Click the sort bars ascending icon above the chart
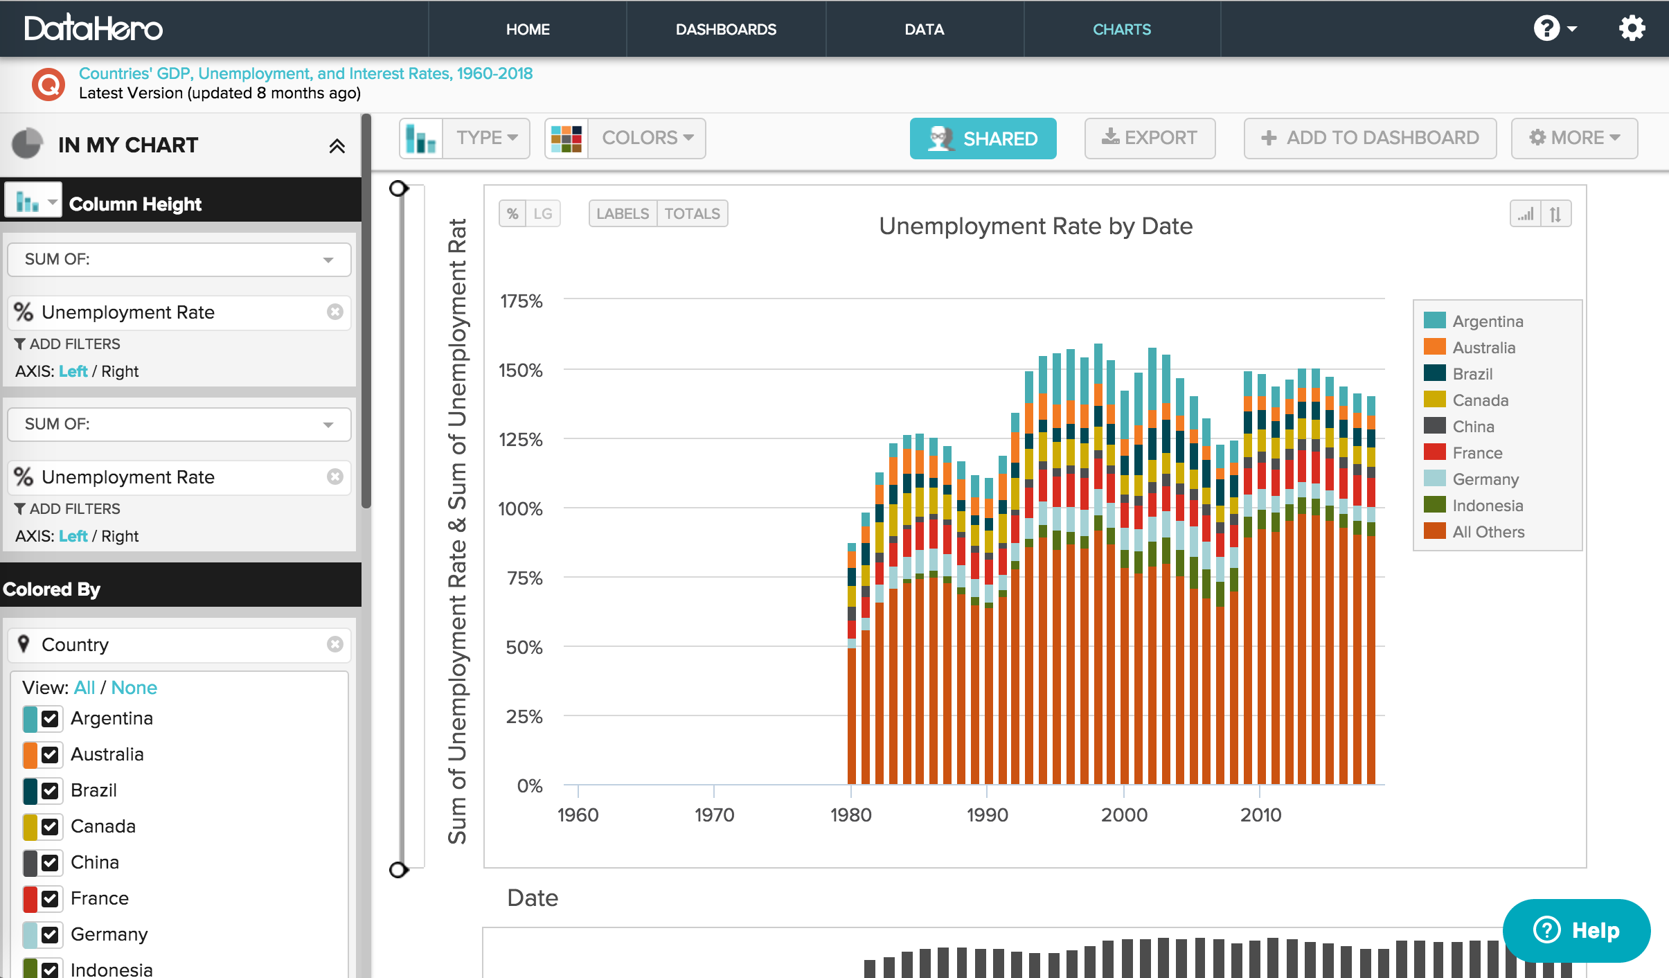The width and height of the screenshot is (1669, 978). (1526, 213)
